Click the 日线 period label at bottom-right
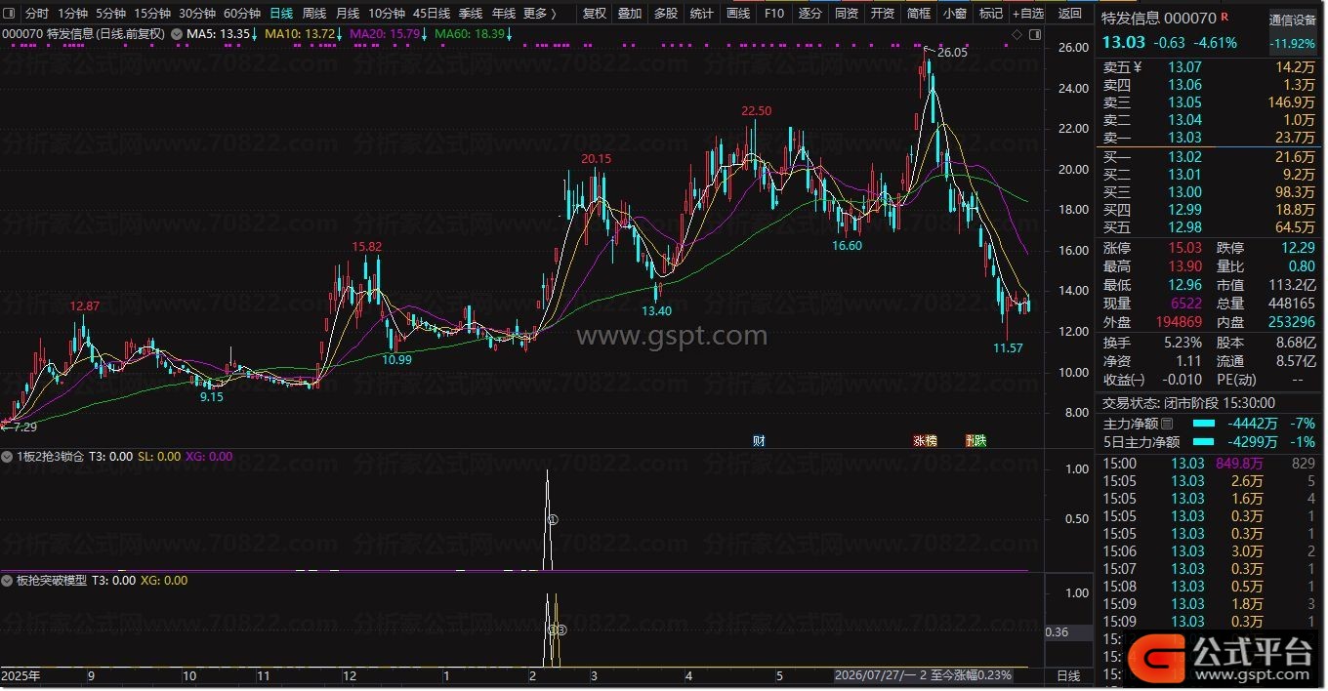 pos(1069,675)
